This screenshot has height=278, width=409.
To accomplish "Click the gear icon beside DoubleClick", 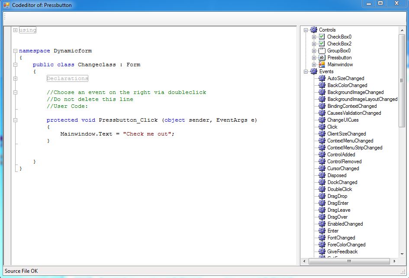I will (x=322, y=189).
